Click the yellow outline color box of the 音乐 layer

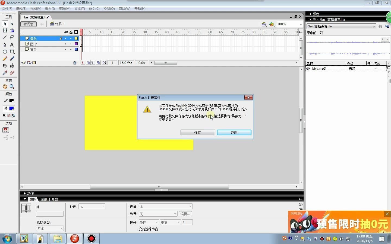(76, 38)
